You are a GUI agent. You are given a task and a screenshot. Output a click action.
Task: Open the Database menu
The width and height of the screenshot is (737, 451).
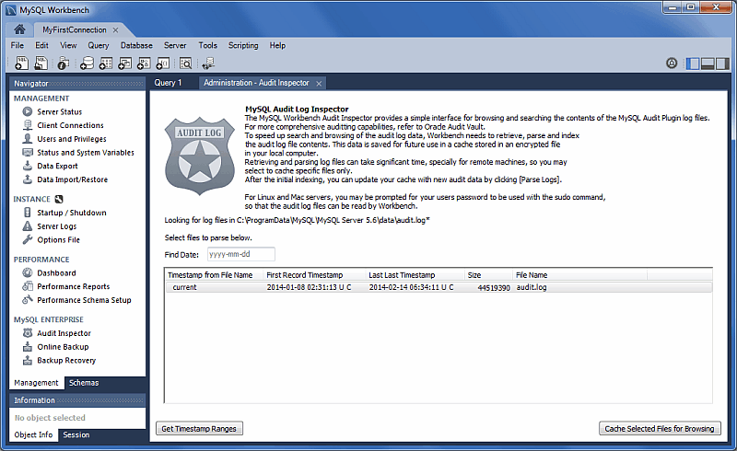click(x=136, y=46)
